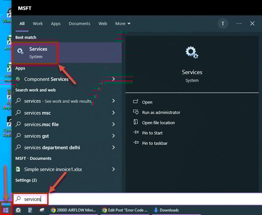Choose Pin to taskbar
The image size is (262, 215).
coord(155,143)
